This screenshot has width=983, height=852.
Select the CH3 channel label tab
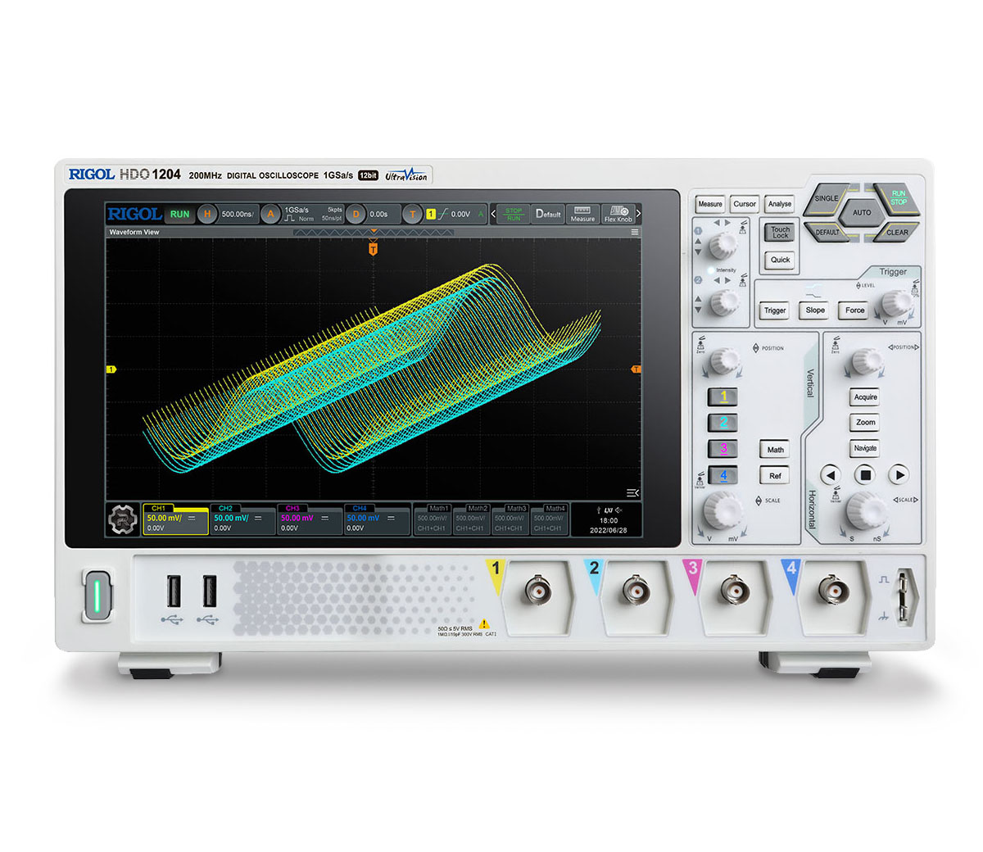coord(292,508)
